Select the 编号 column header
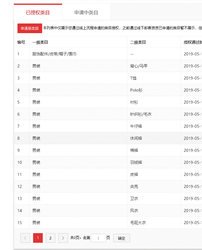 [x=21, y=42]
